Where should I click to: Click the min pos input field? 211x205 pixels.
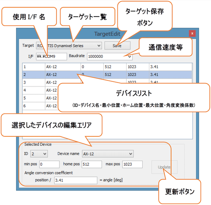[49, 164]
